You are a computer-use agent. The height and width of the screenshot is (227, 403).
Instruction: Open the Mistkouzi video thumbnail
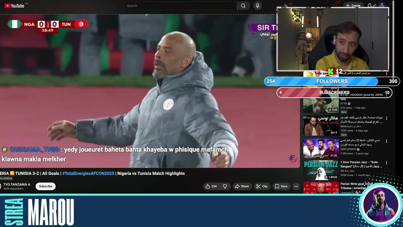point(321,125)
